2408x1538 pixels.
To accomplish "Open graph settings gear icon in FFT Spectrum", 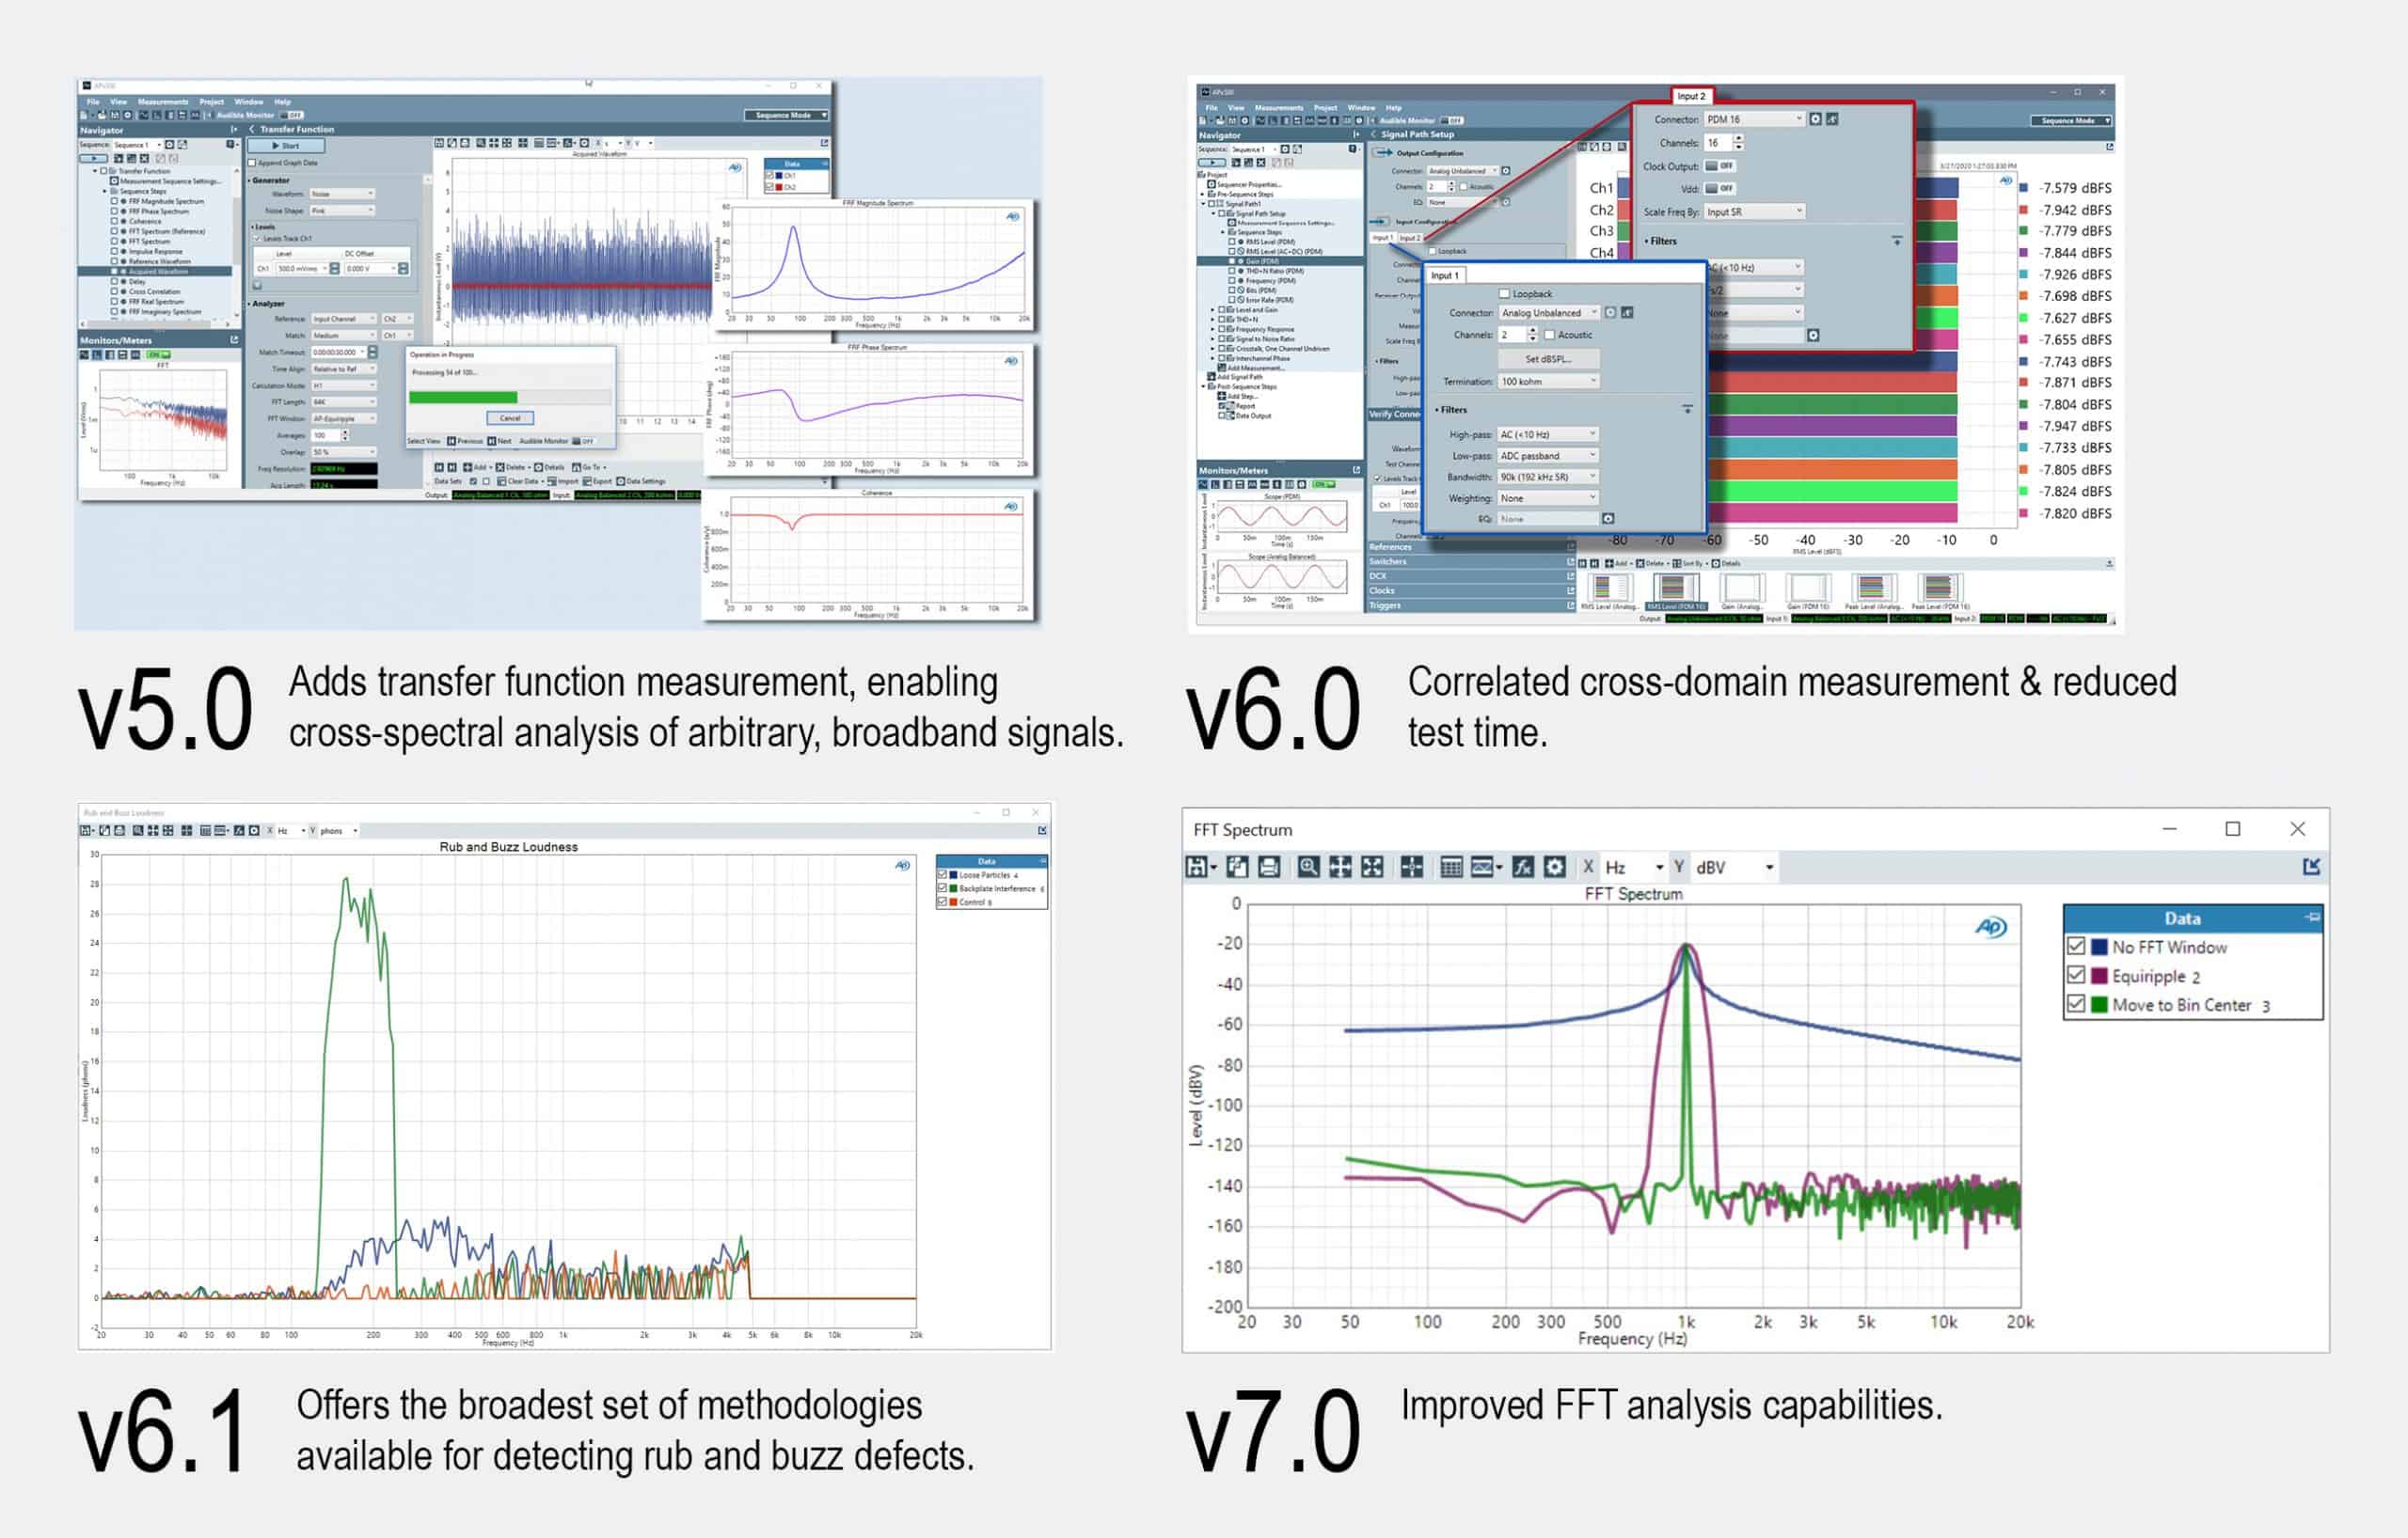I will 1554,868.
